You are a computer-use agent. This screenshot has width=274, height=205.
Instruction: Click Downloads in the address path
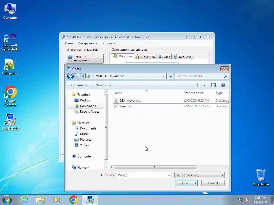pos(116,76)
